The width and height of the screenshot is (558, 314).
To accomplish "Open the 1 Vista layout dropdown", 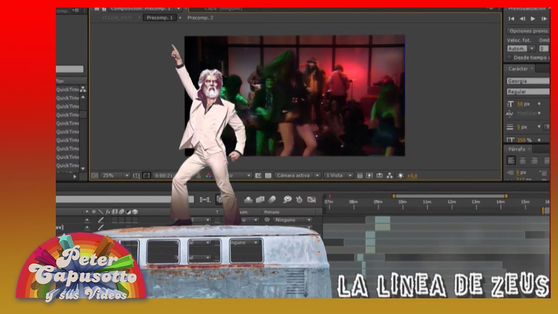I will pyautogui.click(x=338, y=175).
